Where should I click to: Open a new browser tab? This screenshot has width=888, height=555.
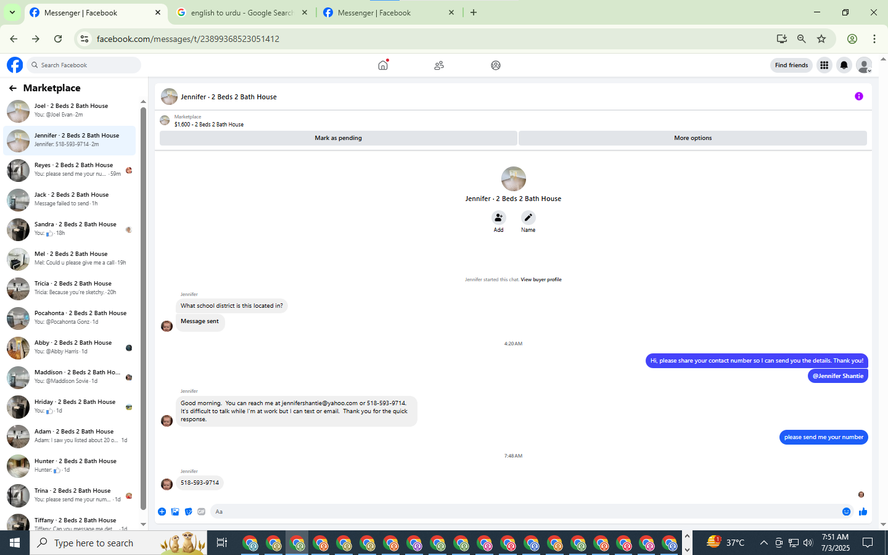pyautogui.click(x=474, y=12)
